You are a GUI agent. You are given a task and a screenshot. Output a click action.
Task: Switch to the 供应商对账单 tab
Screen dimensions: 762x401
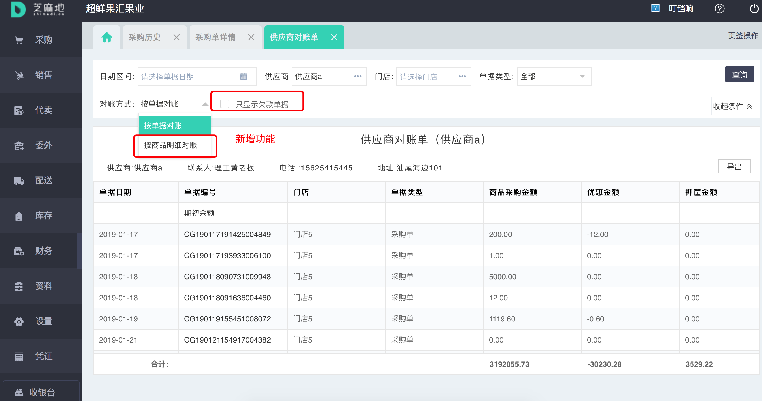[294, 37]
